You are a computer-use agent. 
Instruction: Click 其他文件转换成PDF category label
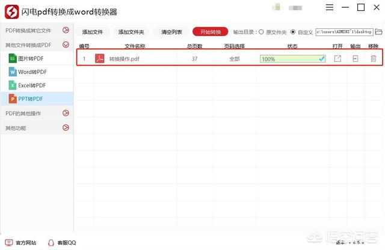pos(28,45)
